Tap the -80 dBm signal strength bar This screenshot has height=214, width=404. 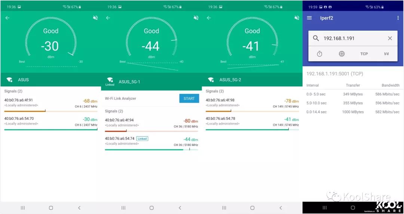tap(151, 131)
